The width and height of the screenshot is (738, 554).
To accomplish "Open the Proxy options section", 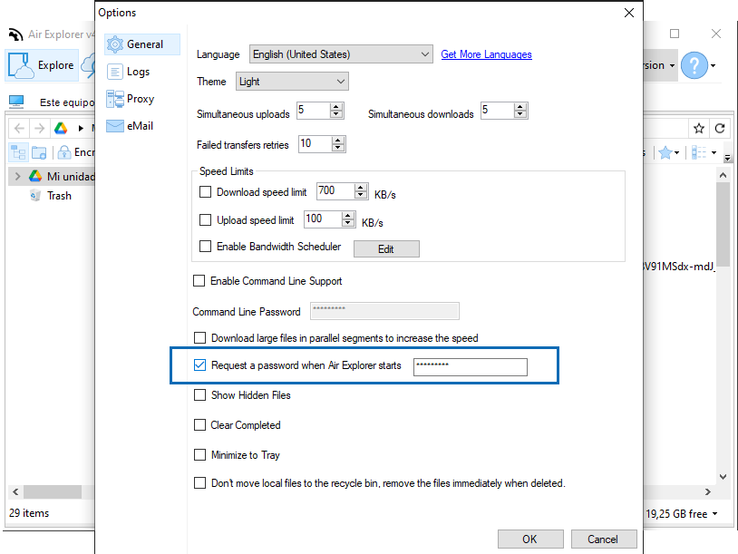I will (x=131, y=99).
